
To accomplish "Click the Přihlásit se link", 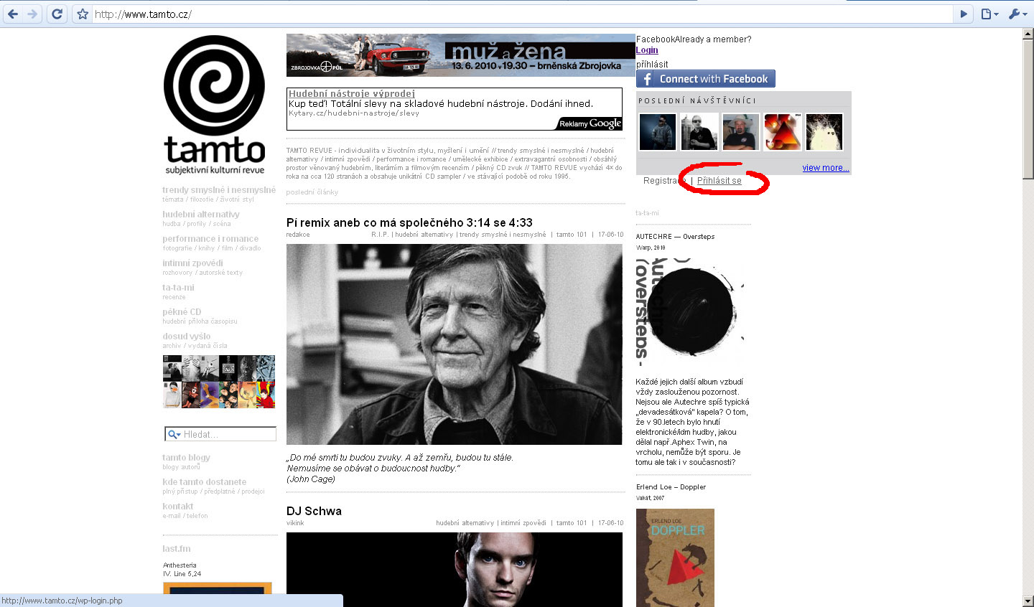I will point(719,181).
